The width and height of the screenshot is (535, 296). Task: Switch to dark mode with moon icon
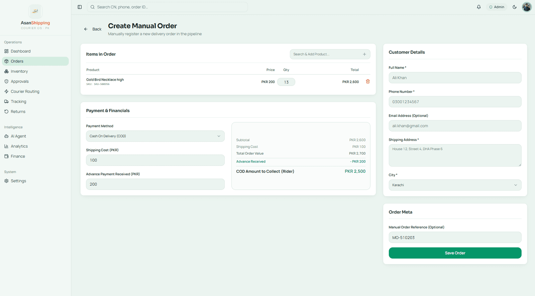[x=515, y=7]
